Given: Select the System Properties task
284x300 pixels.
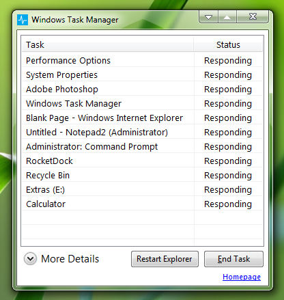Looking at the screenshot, I should click(x=142, y=75).
